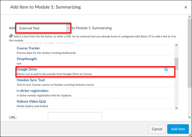Select the Hawkes Sync Tool
The width and height of the screenshot is (192, 137).
(31, 80)
